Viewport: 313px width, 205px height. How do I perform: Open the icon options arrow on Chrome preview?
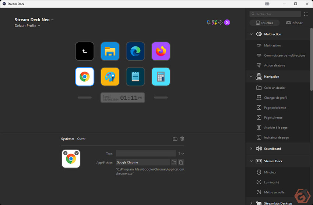pos(77,153)
